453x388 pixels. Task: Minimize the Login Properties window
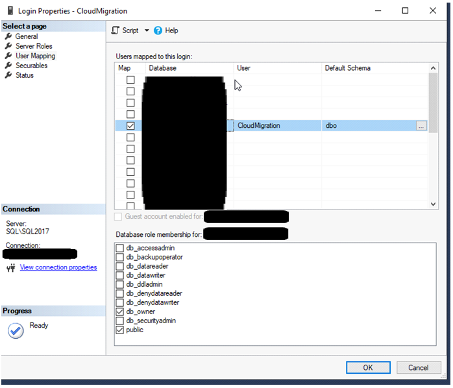[378, 10]
